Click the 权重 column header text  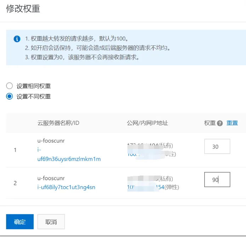click(x=210, y=123)
